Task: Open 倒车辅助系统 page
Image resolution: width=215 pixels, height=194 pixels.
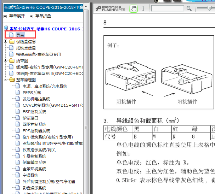Action: click(34, 163)
